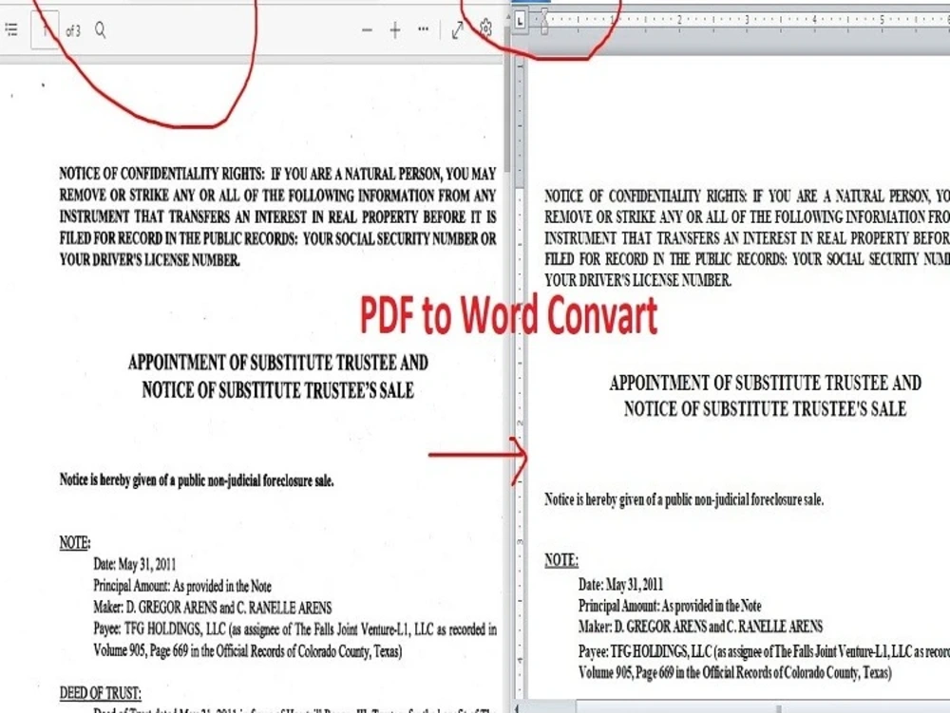This screenshot has height=713, width=950.
Task: Activate the PDF search magnifier
Action: [x=100, y=29]
